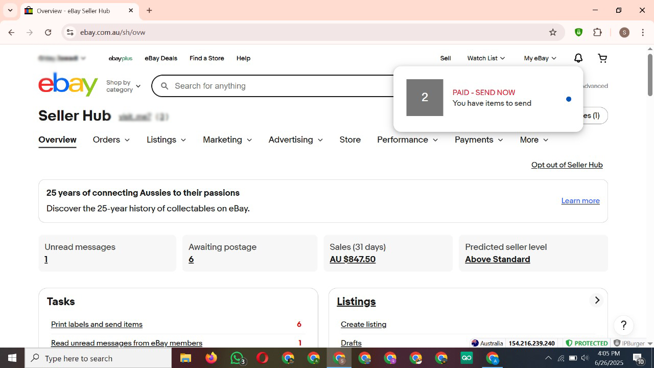
Task: Open WhatsApp from the taskbar
Action: (237, 358)
